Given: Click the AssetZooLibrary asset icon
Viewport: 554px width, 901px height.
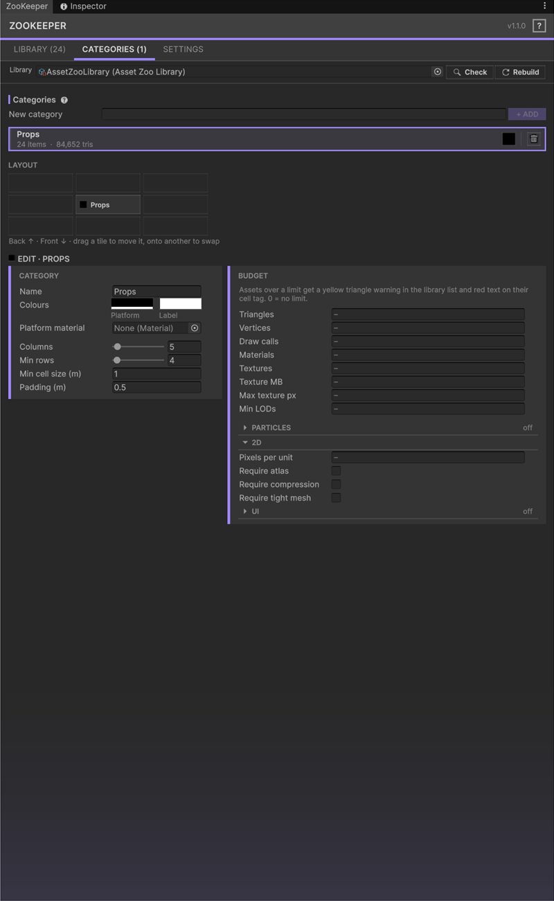Looking at the screenshot, I should coord(42,72).
